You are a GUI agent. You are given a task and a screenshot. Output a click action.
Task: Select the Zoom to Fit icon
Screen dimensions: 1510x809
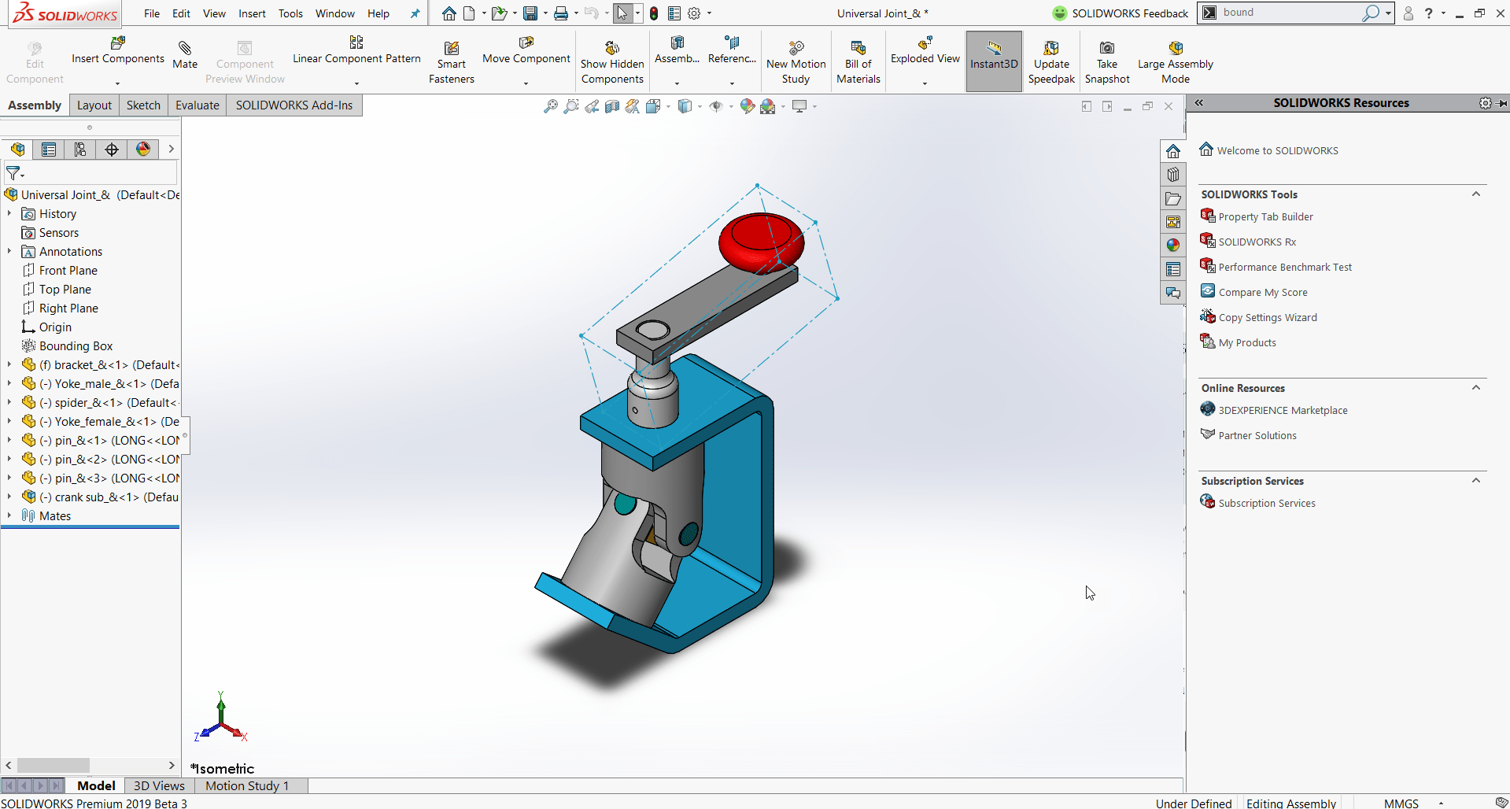(550, 106)
